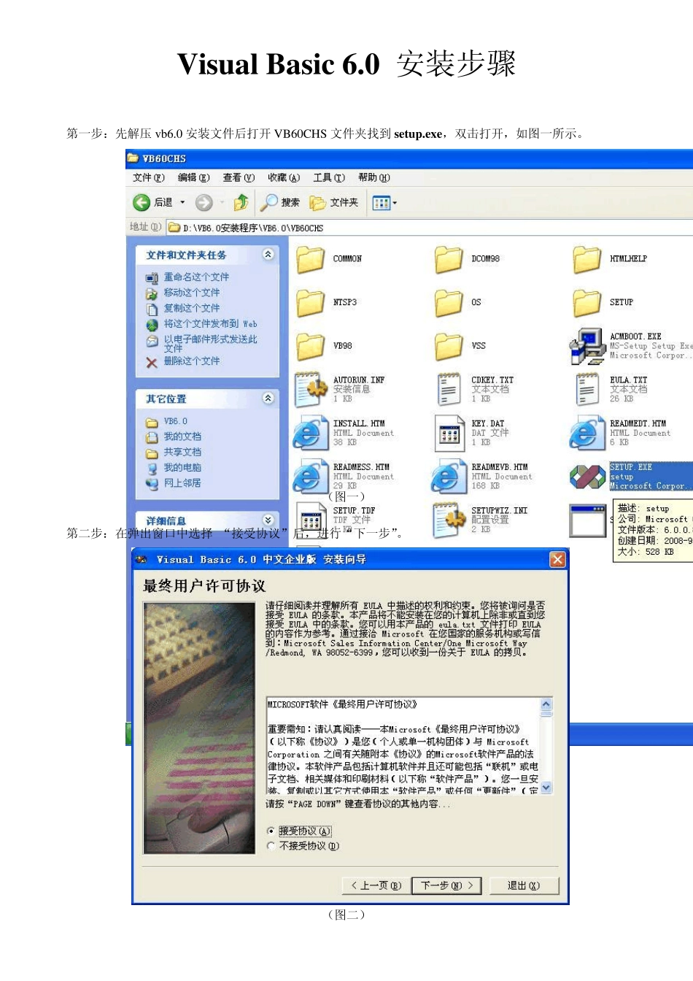Image resolution: width=693 pixels, height=981 pixels.
Task: Expand the 详细信息 panel chevron
Action: [x=268, y=520]
